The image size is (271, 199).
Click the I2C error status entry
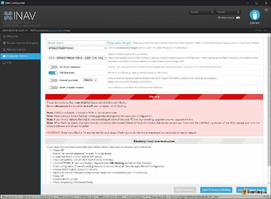tap(29, 197)
